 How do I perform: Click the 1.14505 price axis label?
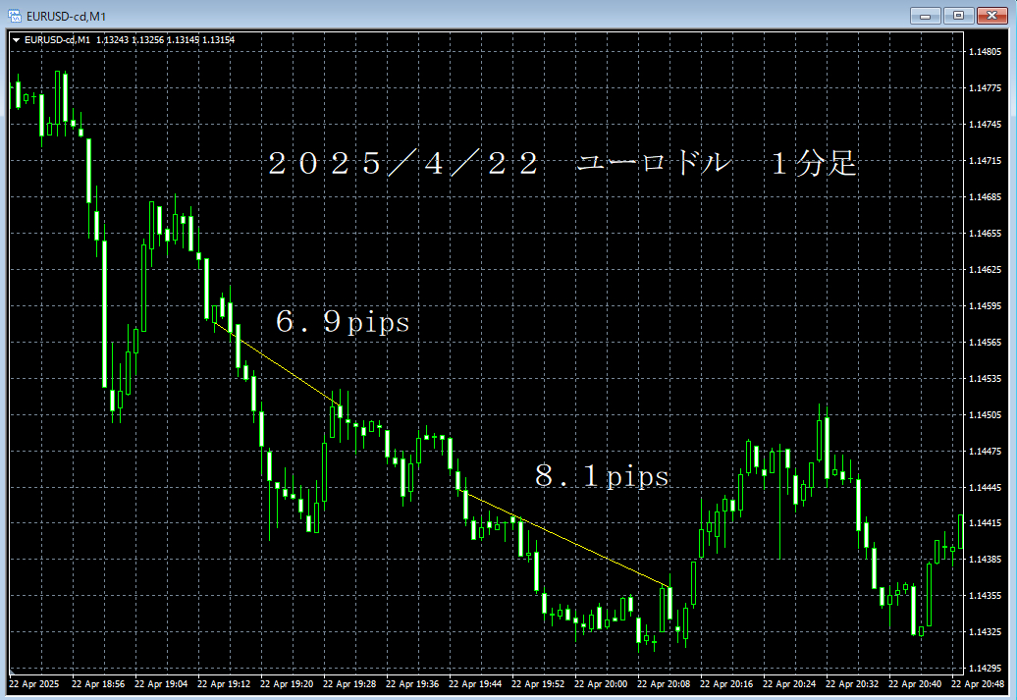coord(985,415)
